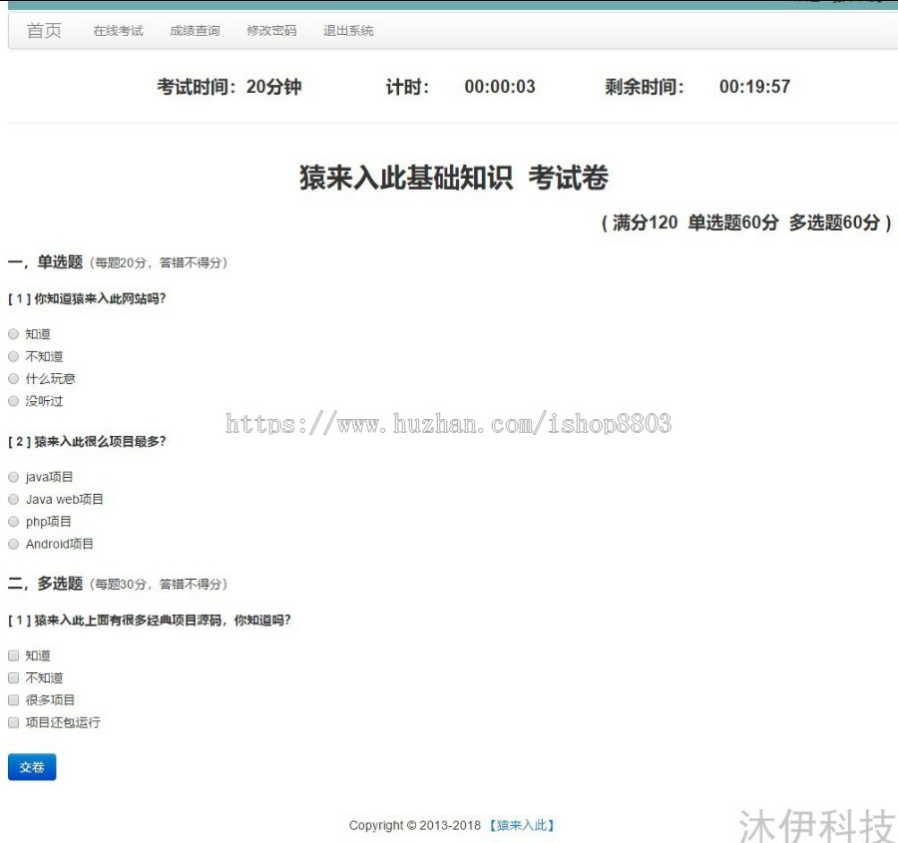Select the "知道" radio for question one
This screenshot has height=843, width=898.
click(x=13, y=333)
